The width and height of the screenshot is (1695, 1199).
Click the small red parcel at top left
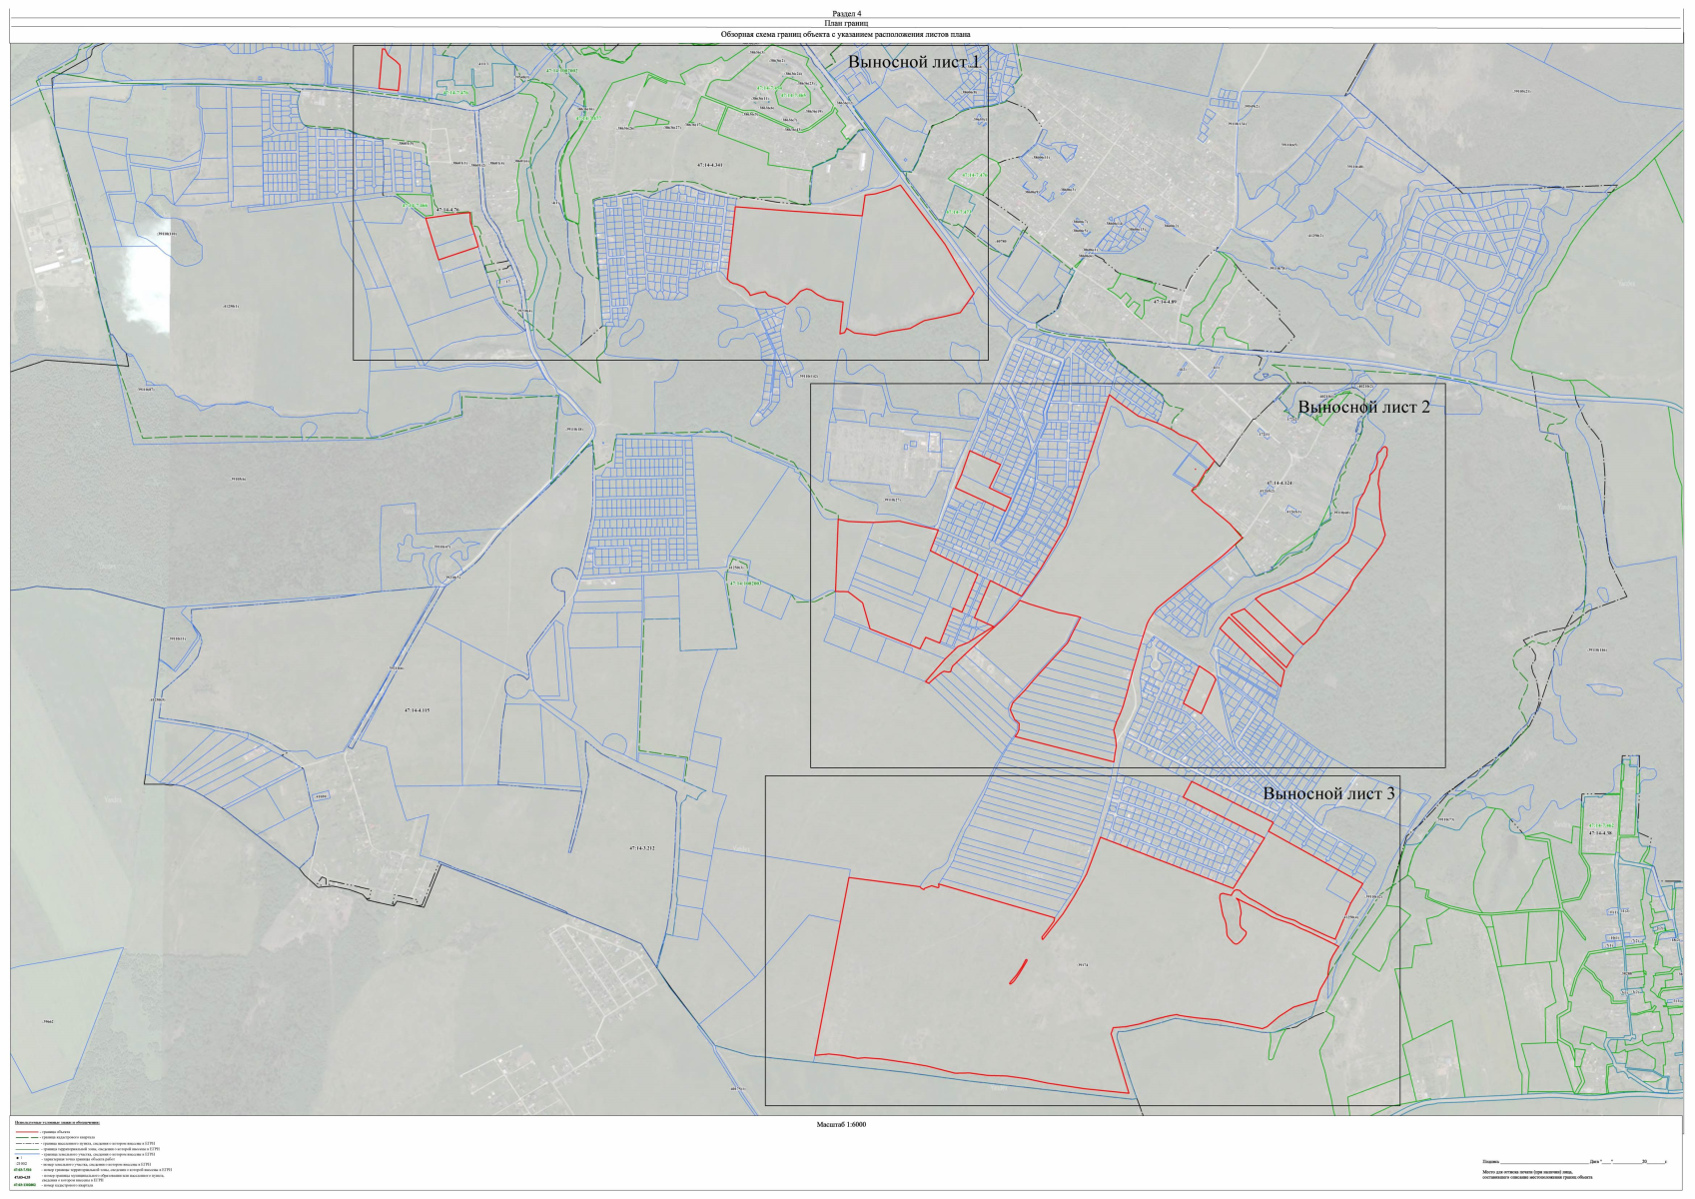(390, 70)
